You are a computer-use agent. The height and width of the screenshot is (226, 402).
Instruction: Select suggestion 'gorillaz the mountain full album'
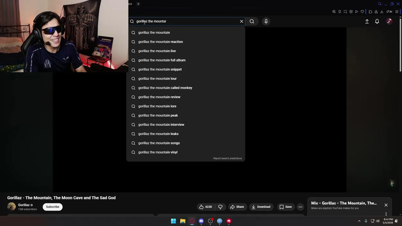[x=186, y=60]
